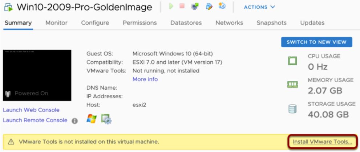Viewport: 360px width, 152px height.
Task: Click the VM console preview thumbnail
Action: coord(37,75)
